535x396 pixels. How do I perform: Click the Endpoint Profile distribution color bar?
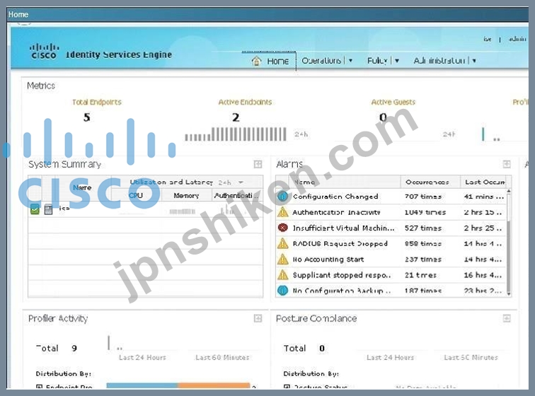[x=178, y=386]
